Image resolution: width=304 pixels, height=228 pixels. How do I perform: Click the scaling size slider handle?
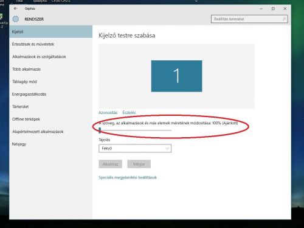[100, 130]
